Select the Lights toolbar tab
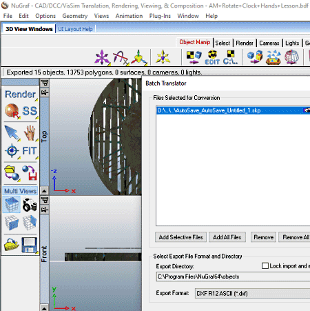 (x=292, y=43)
